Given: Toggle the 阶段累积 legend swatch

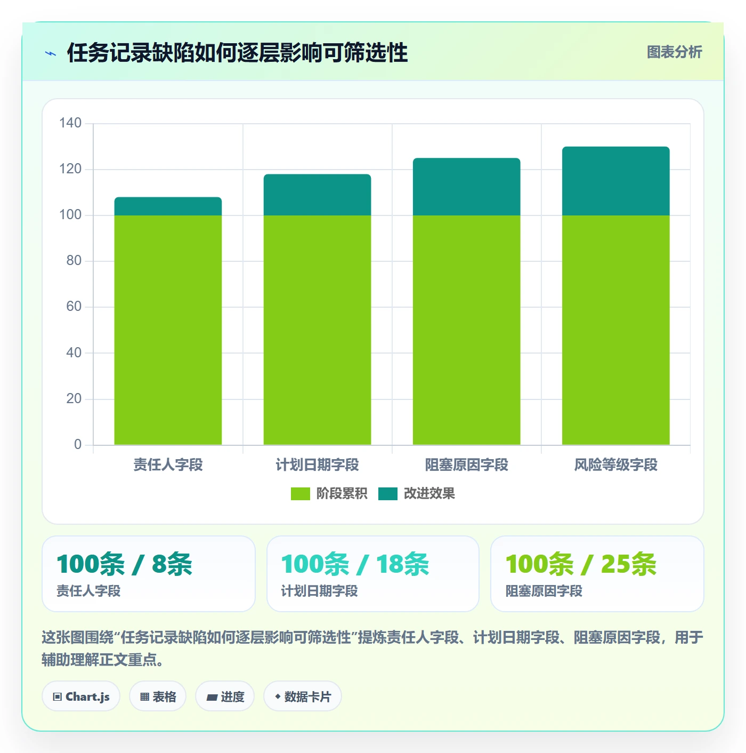Looking at the screenshot, I should point(300,494).
